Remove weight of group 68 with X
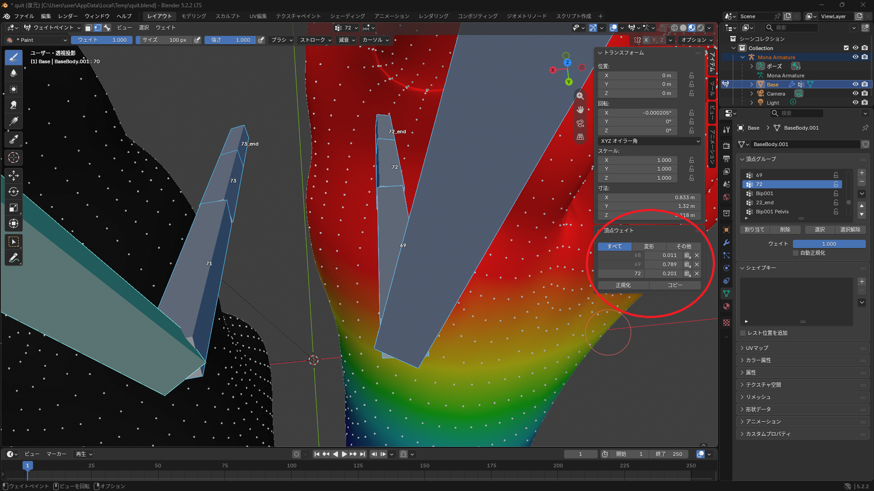Screen dimensions: 874x491 click(x=697, y=256)
